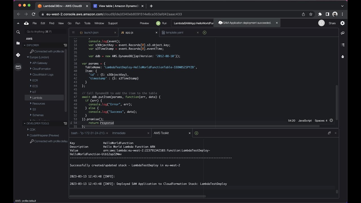Add a new editor tab with plus
This screenshot has height=203, width=361.
click(x=204, y=32)
